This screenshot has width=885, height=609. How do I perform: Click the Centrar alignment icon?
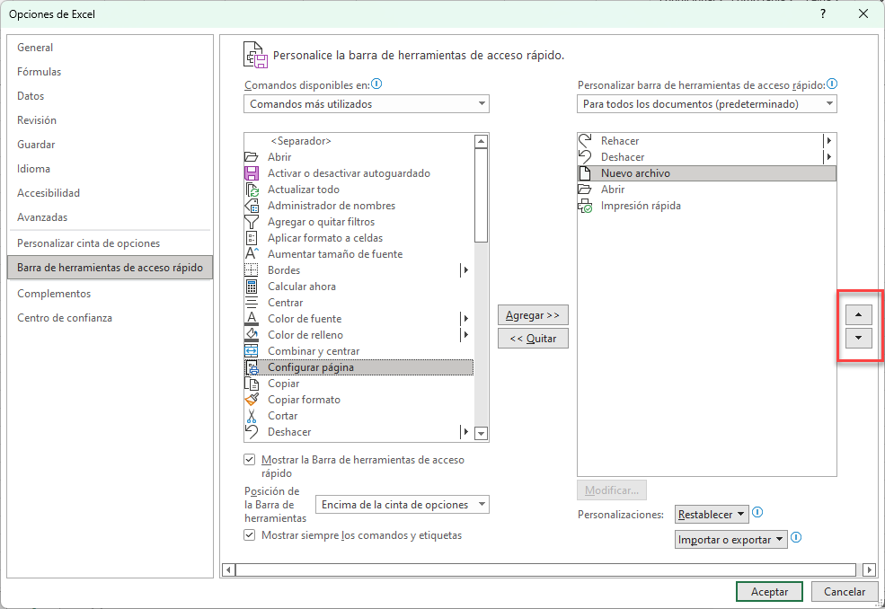coord(252,303)
